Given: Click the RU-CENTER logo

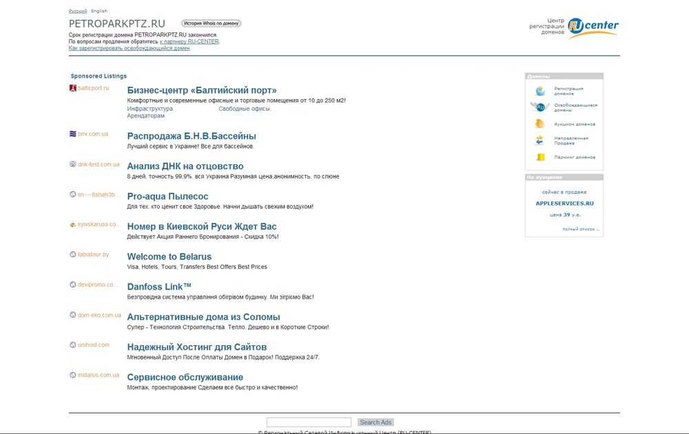Looking at the screenshot, I should coord(593,28).
